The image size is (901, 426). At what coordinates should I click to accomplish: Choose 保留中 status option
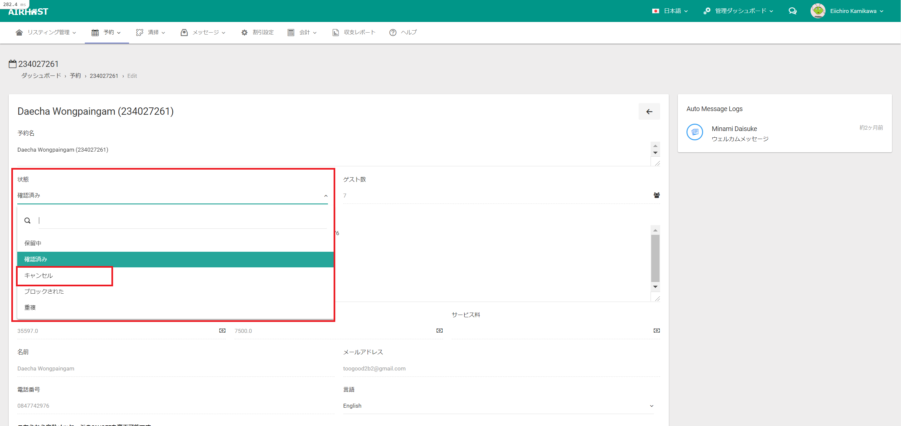pyautogui.click(x=33, y=243)
